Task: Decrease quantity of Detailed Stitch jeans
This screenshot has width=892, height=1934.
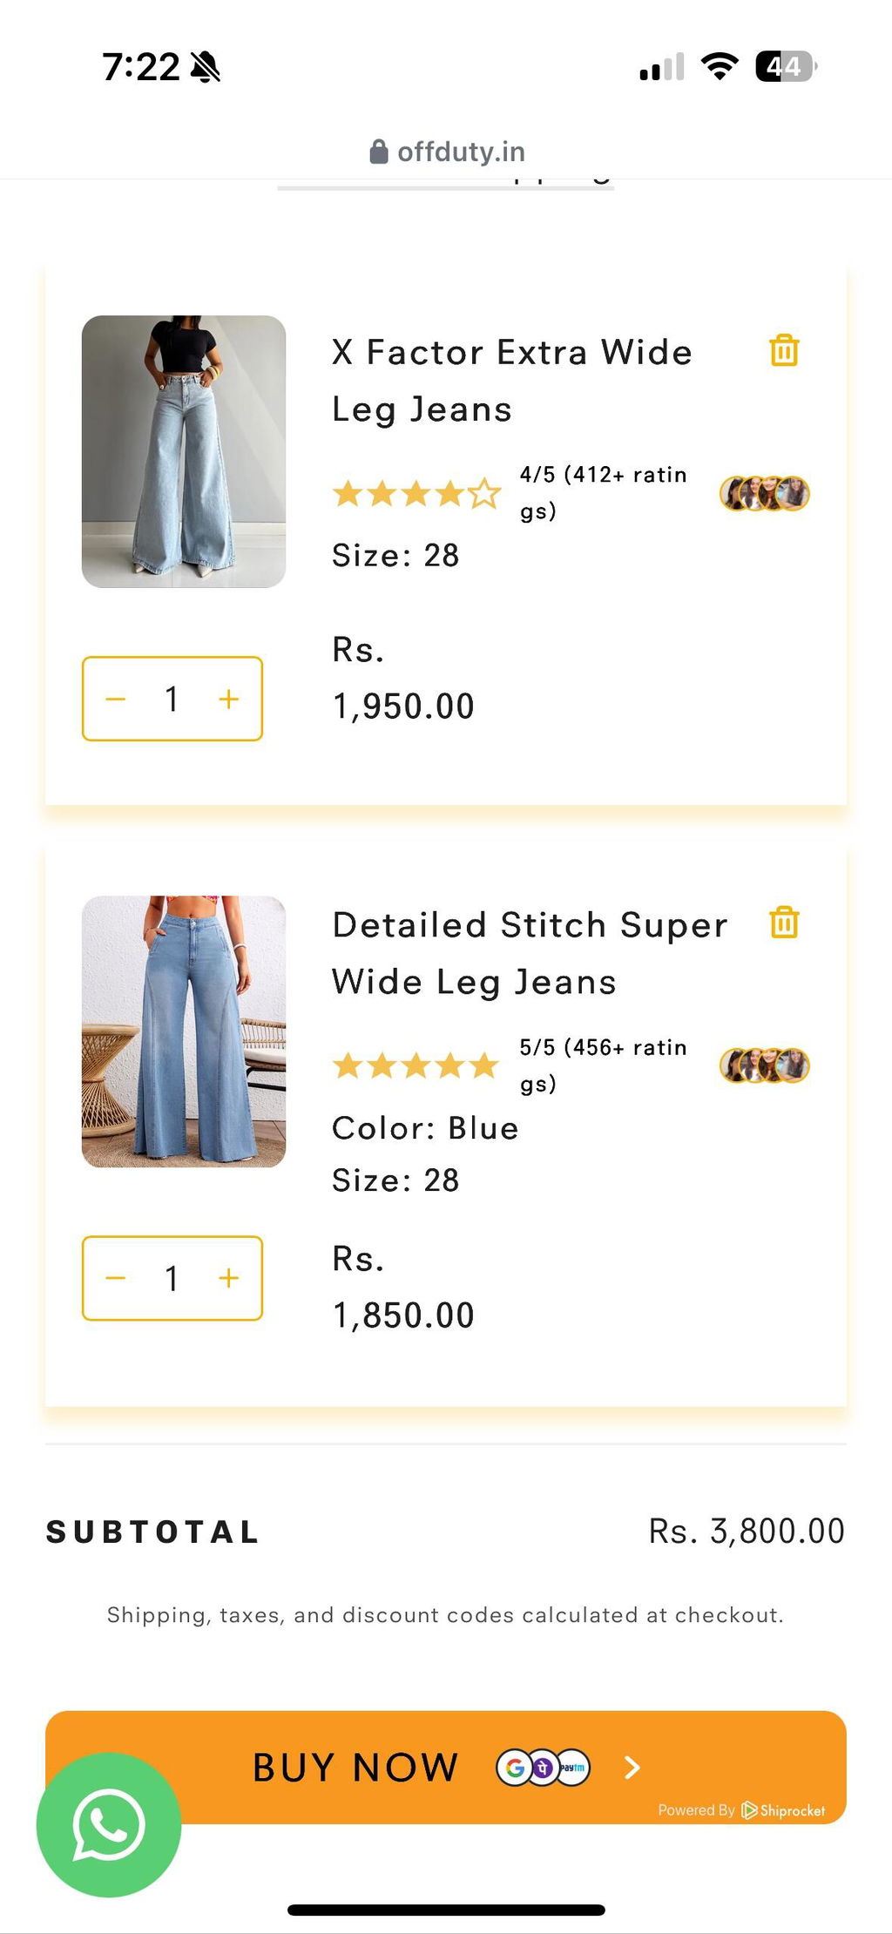Action: point(116,1278)
